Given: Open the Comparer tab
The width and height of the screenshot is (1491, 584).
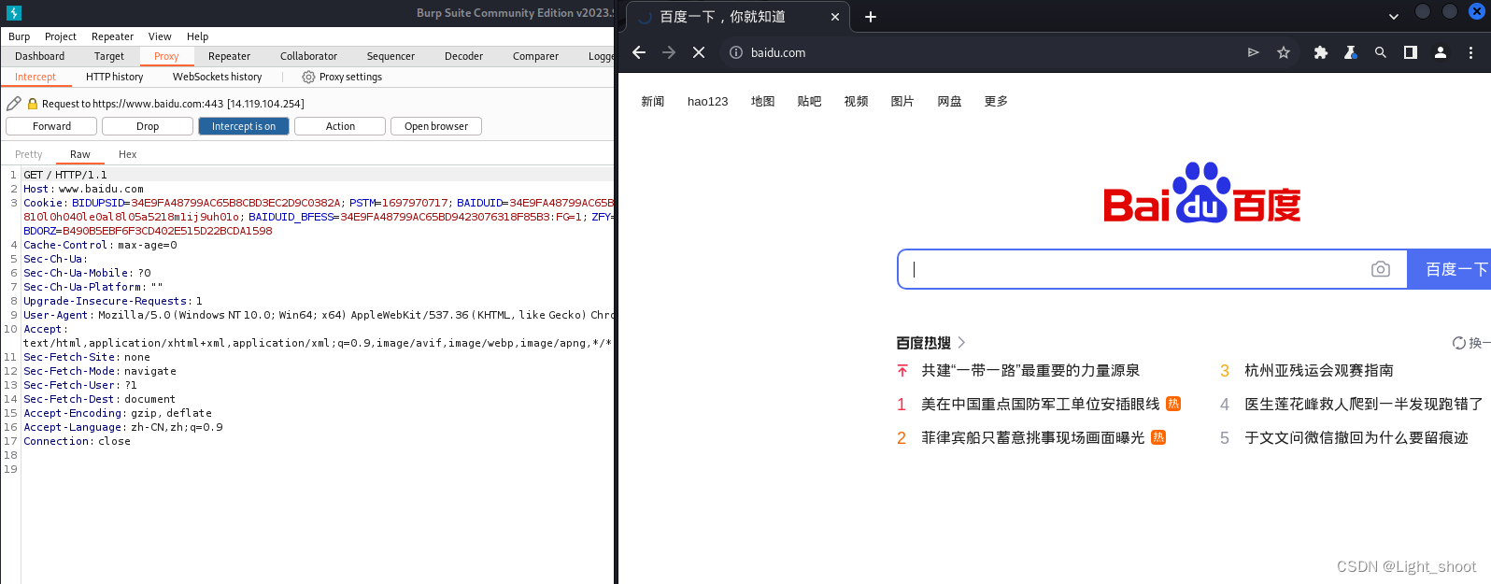Looking at the screenshot, I should pos(535,56).
